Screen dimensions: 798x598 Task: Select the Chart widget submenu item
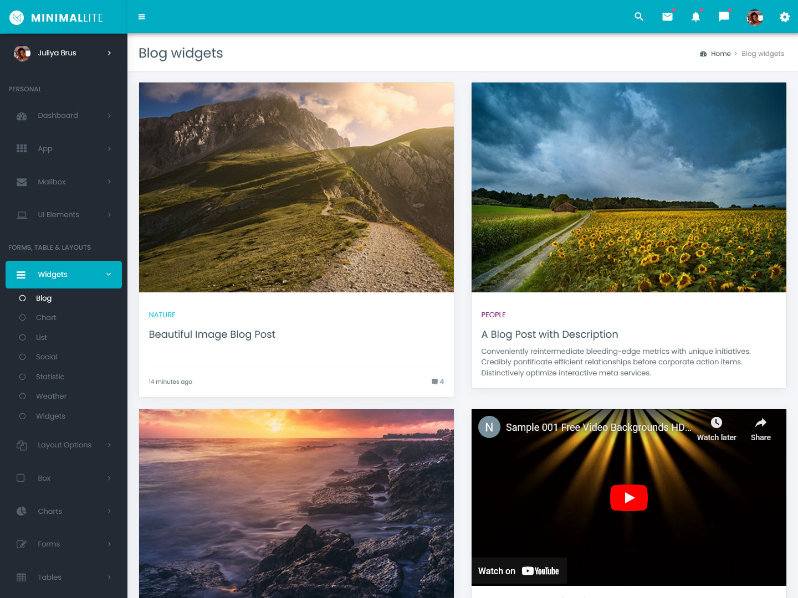pyautogui.click(x=46, y=318)
